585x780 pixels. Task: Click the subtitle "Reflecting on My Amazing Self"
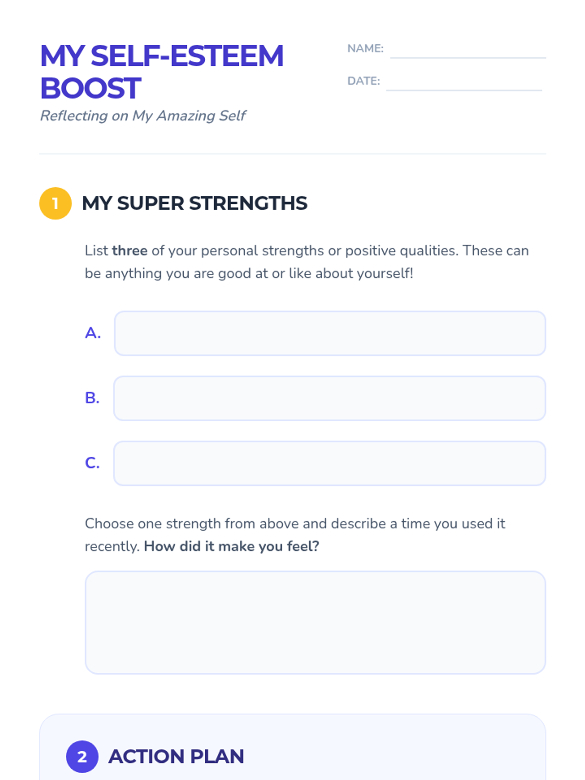tap(143, 116)
